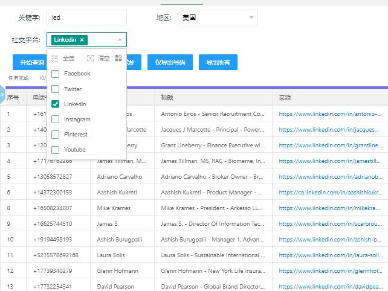
Task: Enable the Instagram option
Action: pos(56,119)
